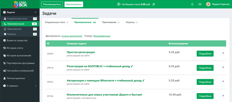Open Регистрация на SOCPUBLIC task link
This screenshot has height=102, width=232.
(100, 66)
